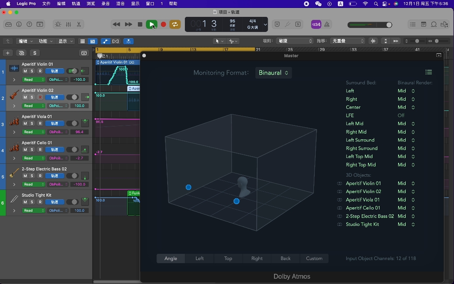Start playback with the green play button
454x284 pixels.
point(152,24)
